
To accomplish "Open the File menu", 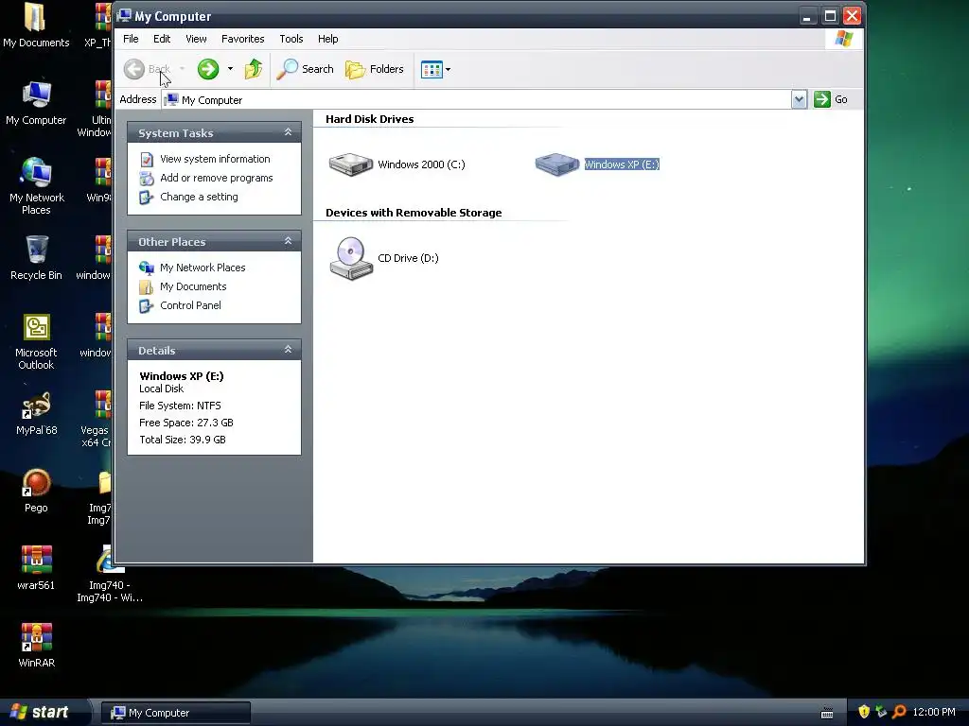I will [131, 39].
